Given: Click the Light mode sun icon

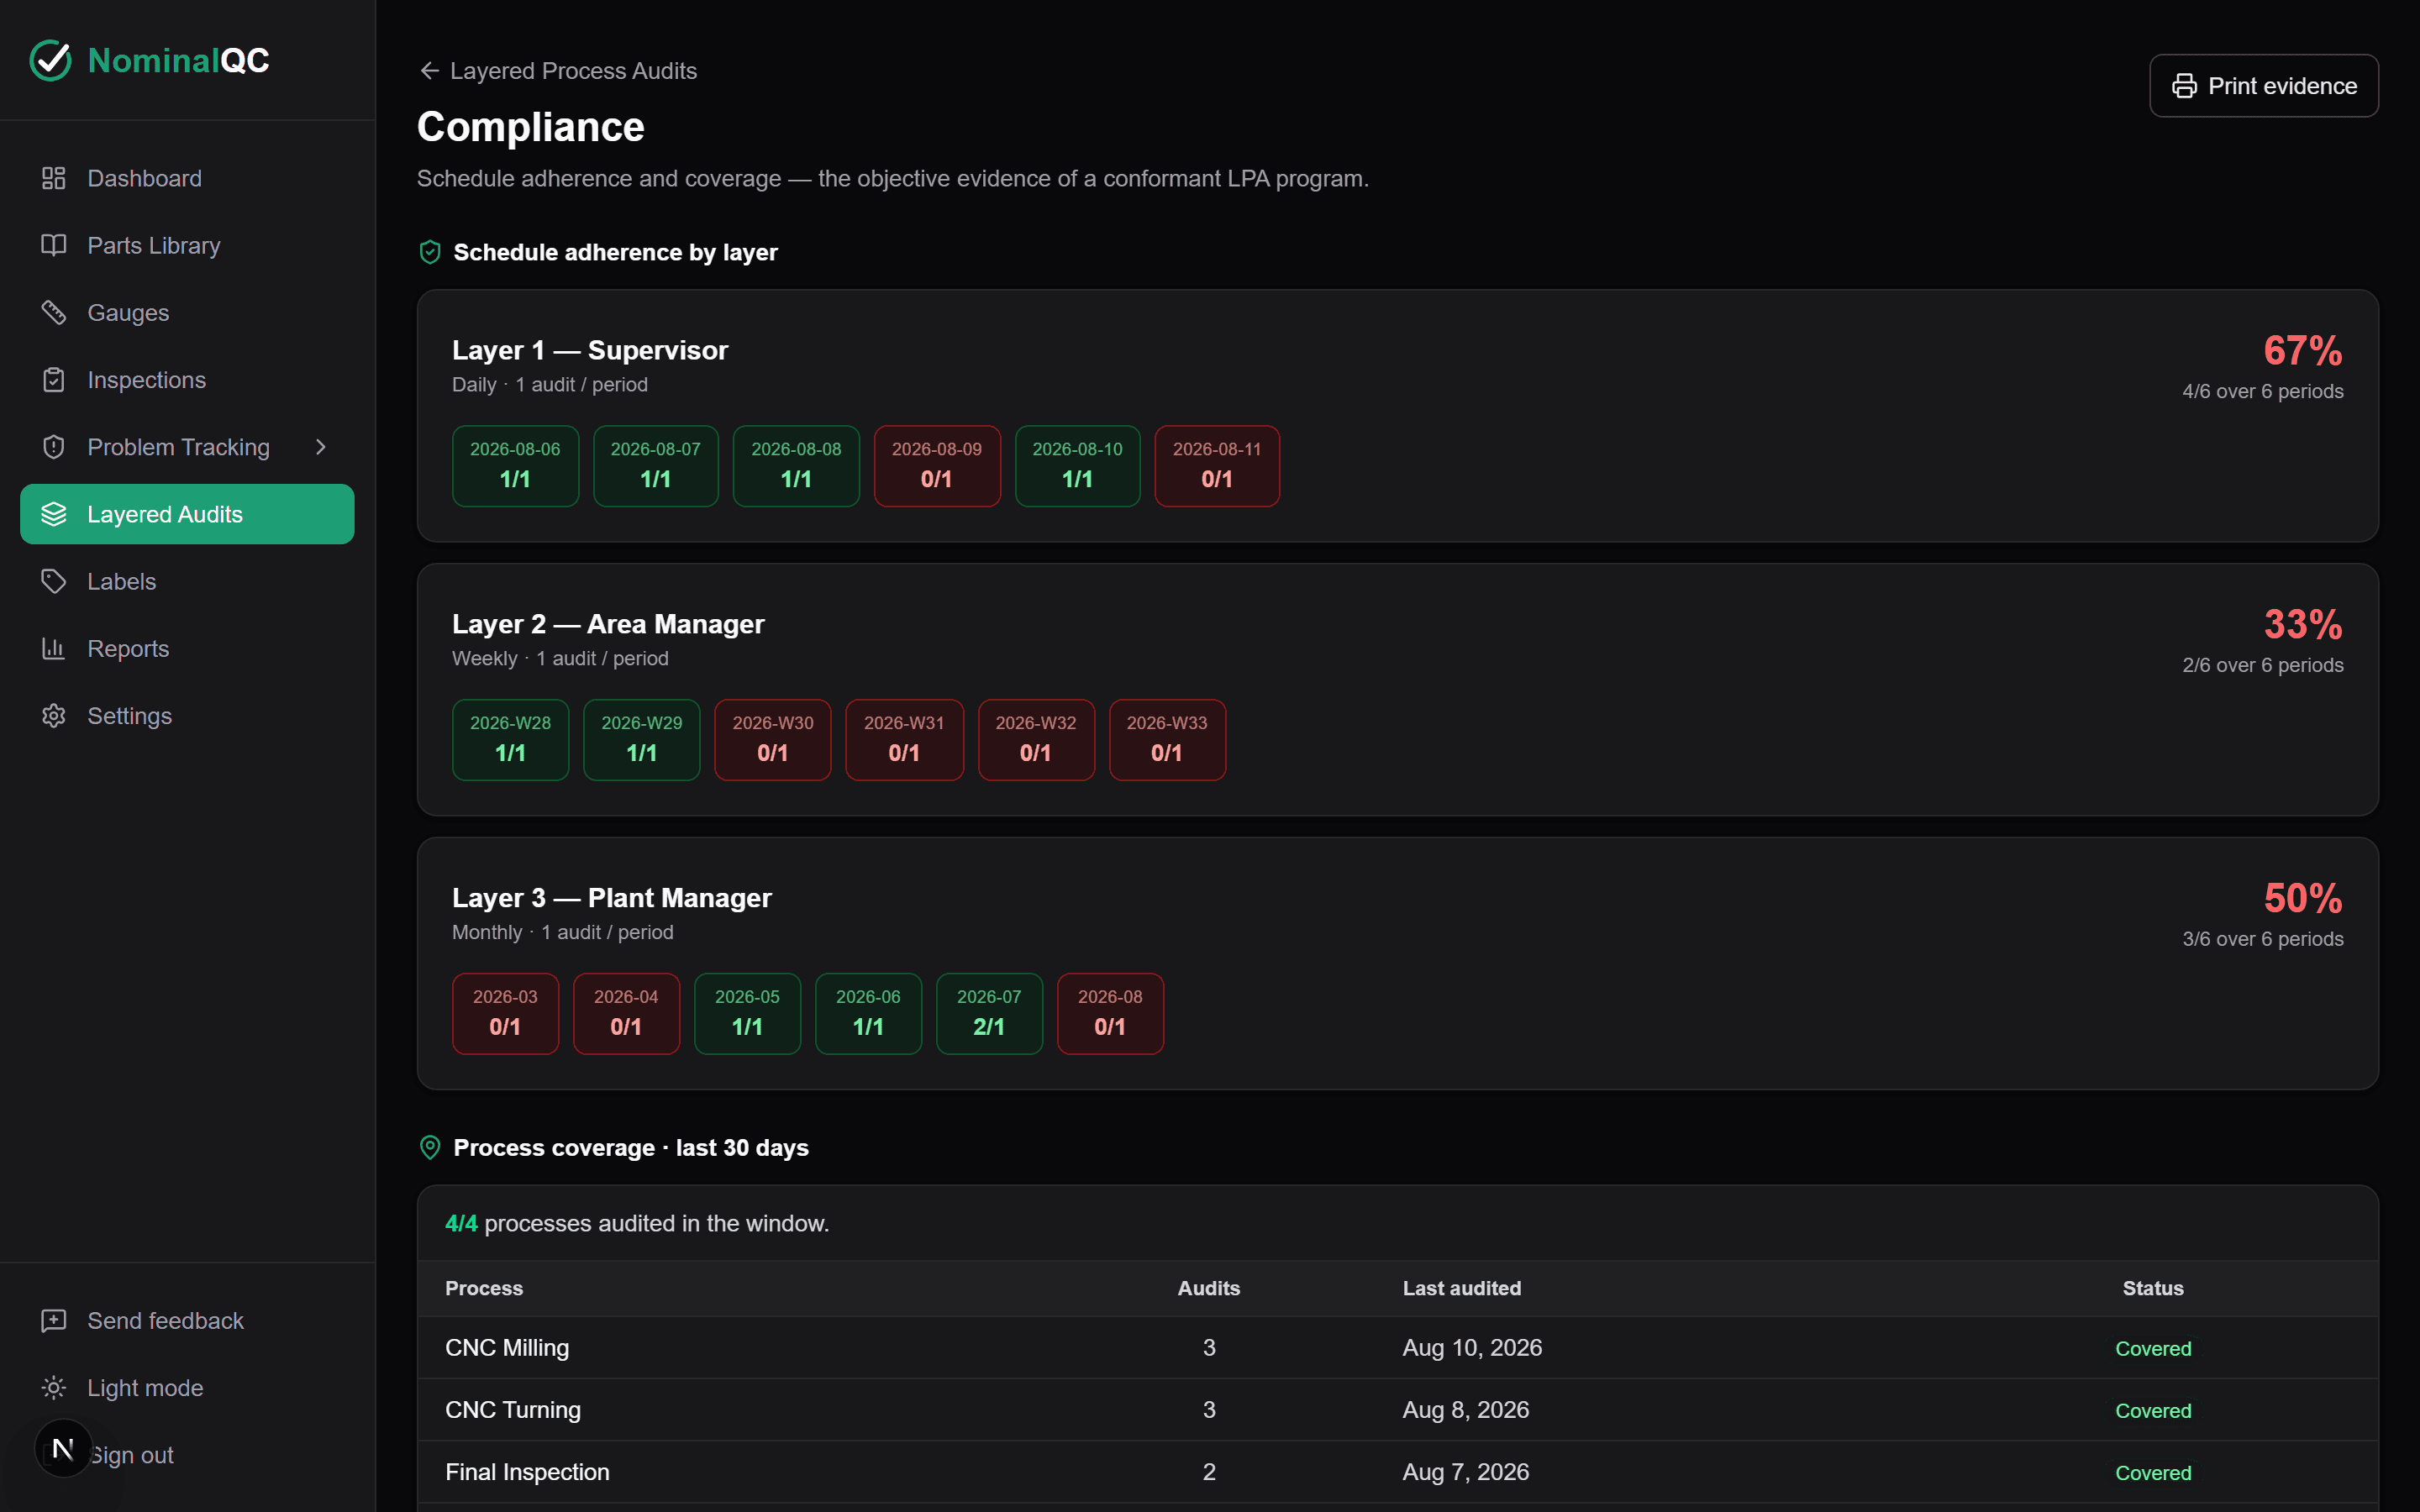Looking at the screenshot, I should 54,1388.
